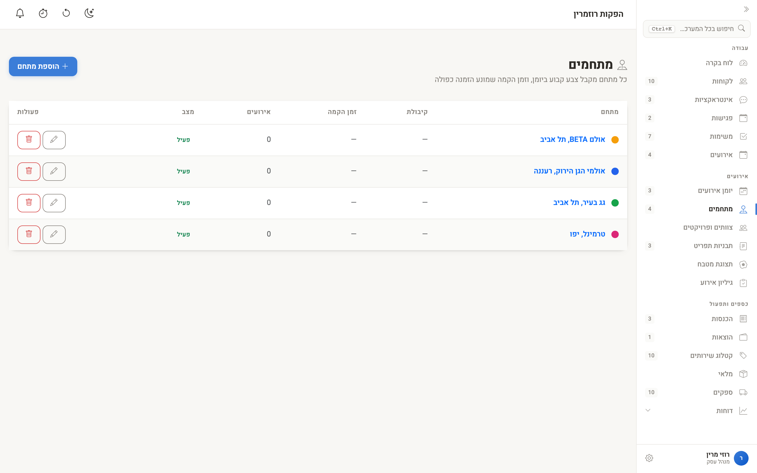
Task: Toggle dark mode with the moon icon
Action: coord(89,13)
